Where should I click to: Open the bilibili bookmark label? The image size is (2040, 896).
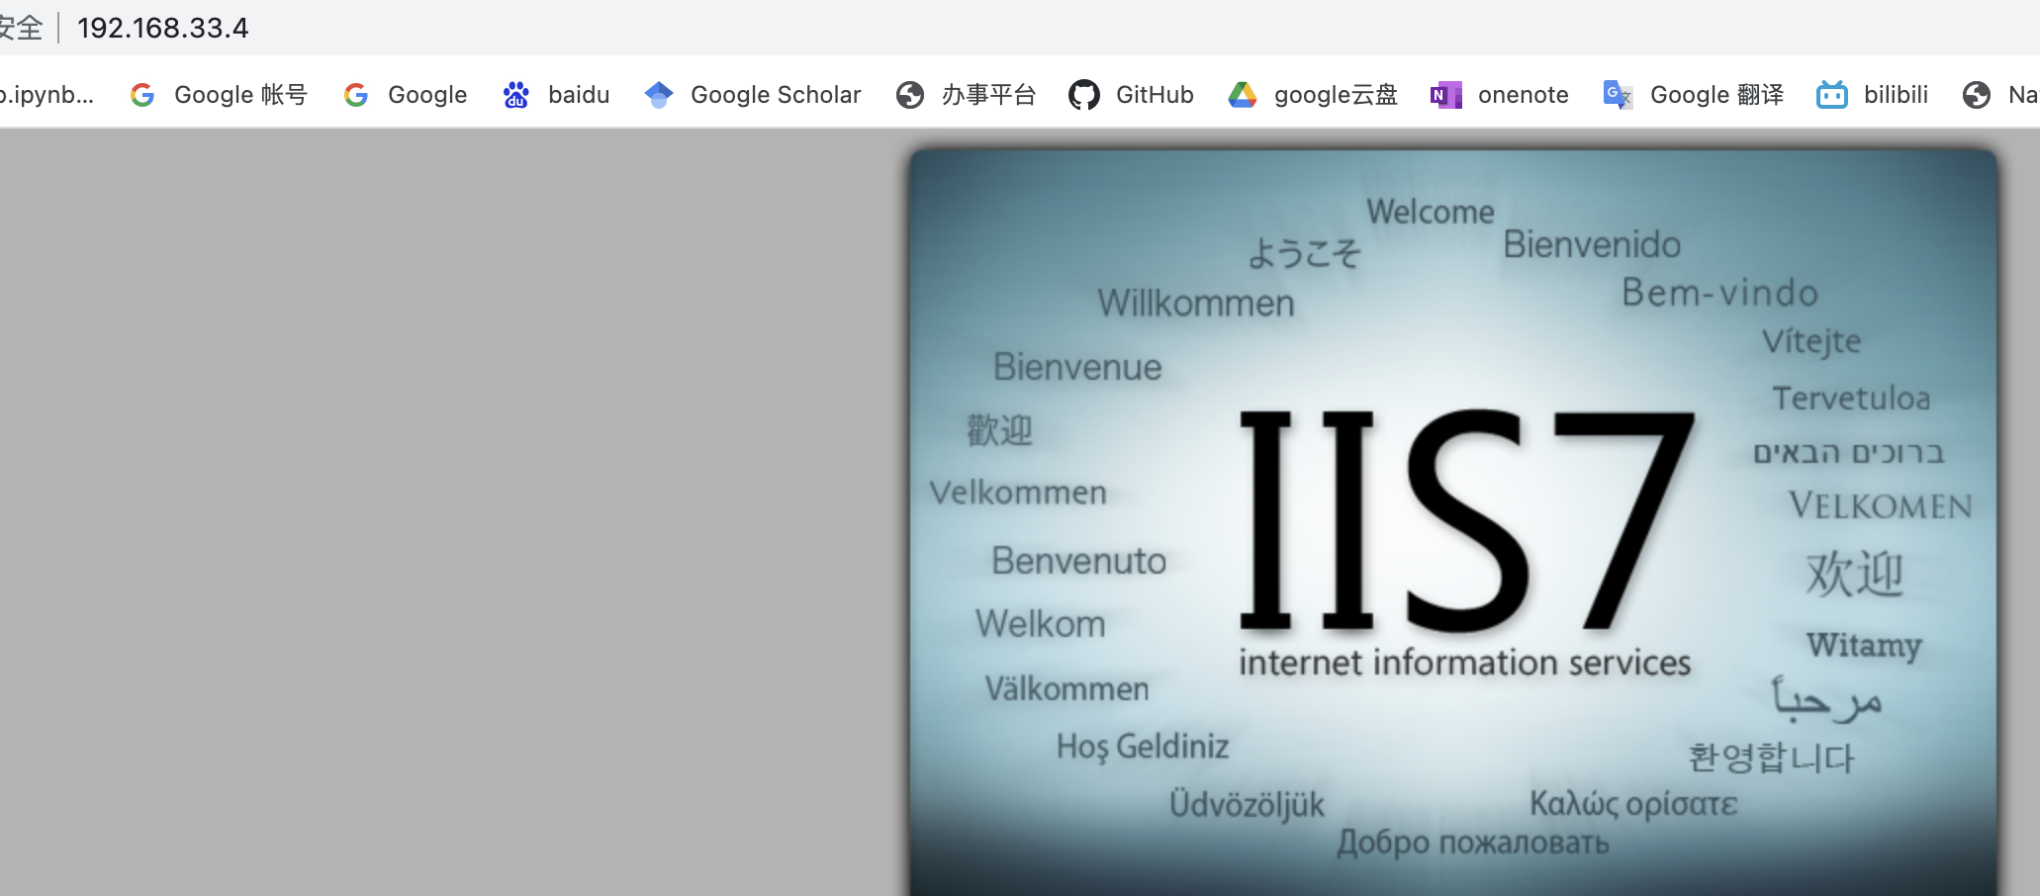1896,95
